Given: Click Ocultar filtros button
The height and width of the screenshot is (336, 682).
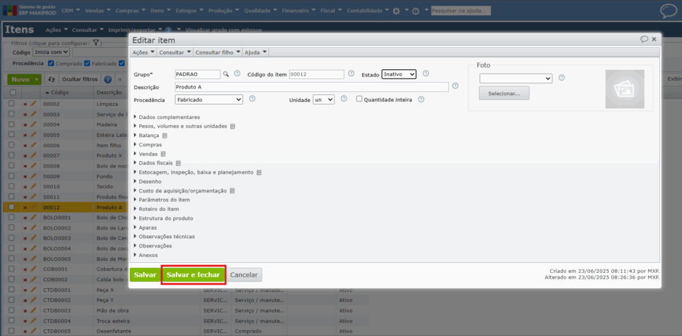Looking at the screenshot, I should pos(80,80).
